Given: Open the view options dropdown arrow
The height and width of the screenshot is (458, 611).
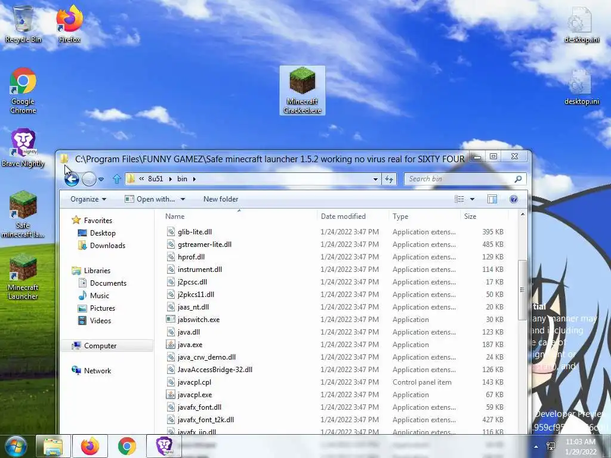Looking at the screenshot, I should click(473, 199).
